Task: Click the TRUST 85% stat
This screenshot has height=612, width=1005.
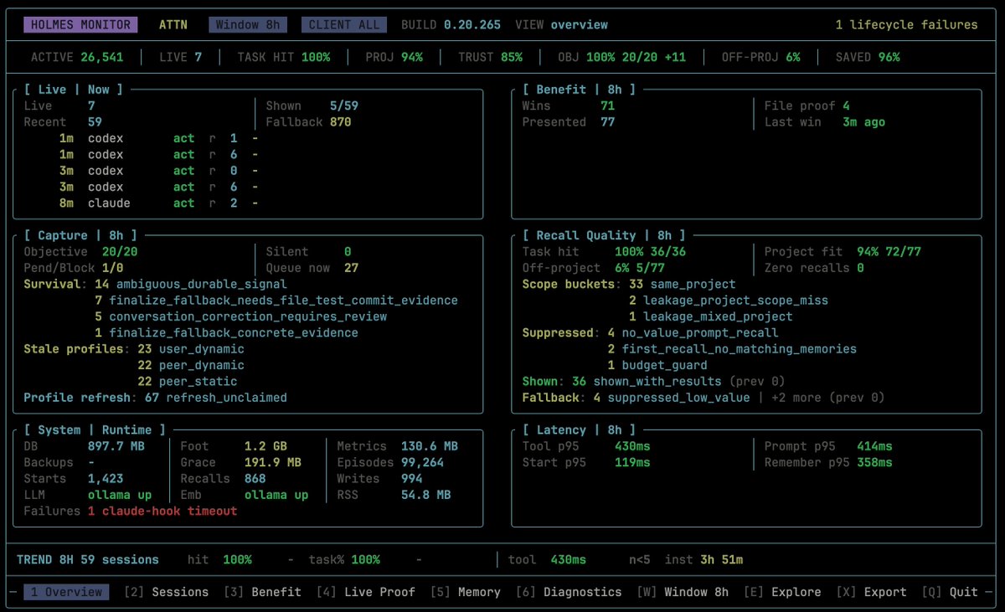Action: click(x=490, y=58)
